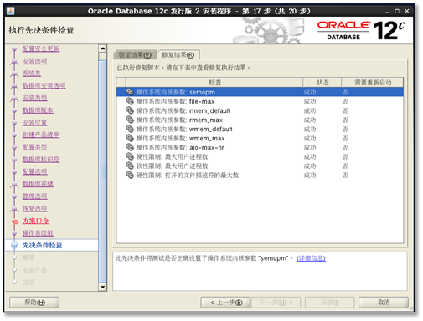Image resolution: width=423 pixels, height=321 pixels.
Task: Open the 配置安全更新 step link
Action: point(41,48)
